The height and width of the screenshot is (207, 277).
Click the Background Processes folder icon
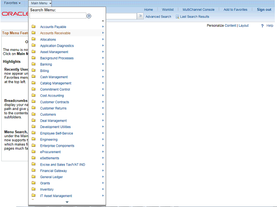33,58
